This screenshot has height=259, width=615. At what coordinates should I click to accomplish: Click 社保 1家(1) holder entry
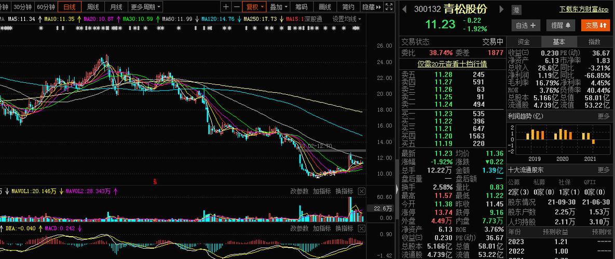point(569,192)
